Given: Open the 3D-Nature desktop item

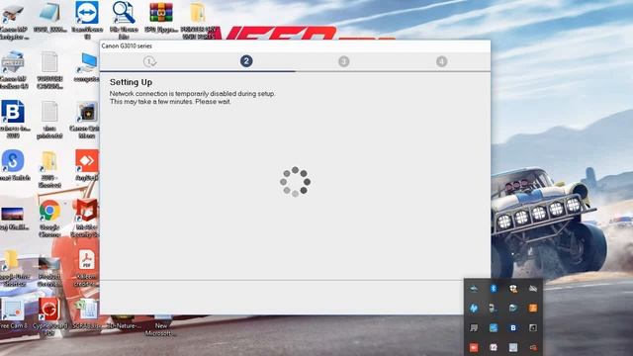Looking at the screenshot, I should point(124,321).
